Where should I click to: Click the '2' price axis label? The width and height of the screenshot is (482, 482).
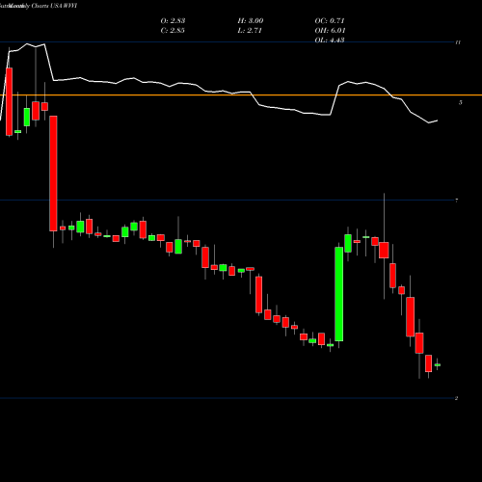tap(456, 398)
